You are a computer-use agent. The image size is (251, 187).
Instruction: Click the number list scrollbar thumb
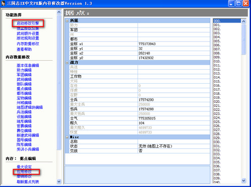[243, 40]
